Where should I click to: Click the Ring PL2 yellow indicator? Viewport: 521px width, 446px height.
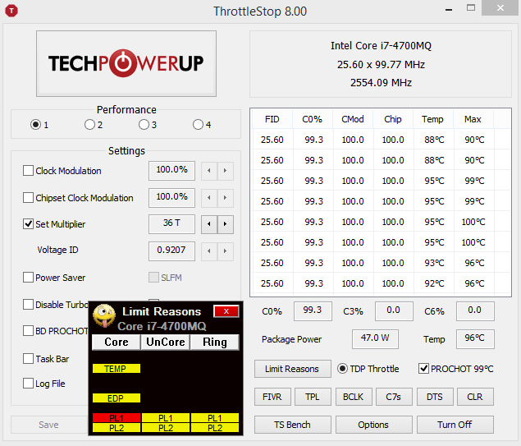point(215,428)
